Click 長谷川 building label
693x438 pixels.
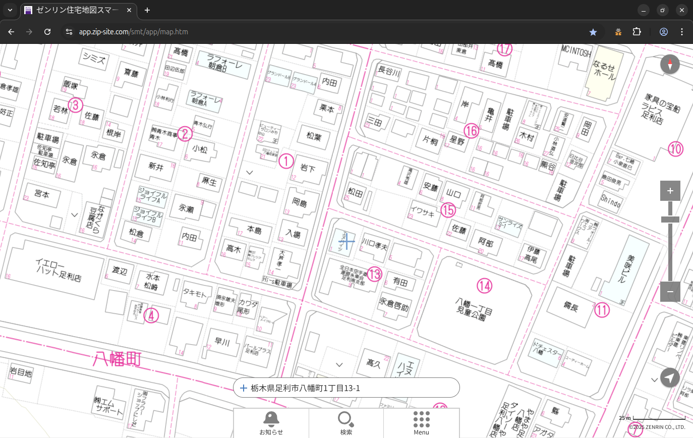pyautogui.click(x=389, y=73)
